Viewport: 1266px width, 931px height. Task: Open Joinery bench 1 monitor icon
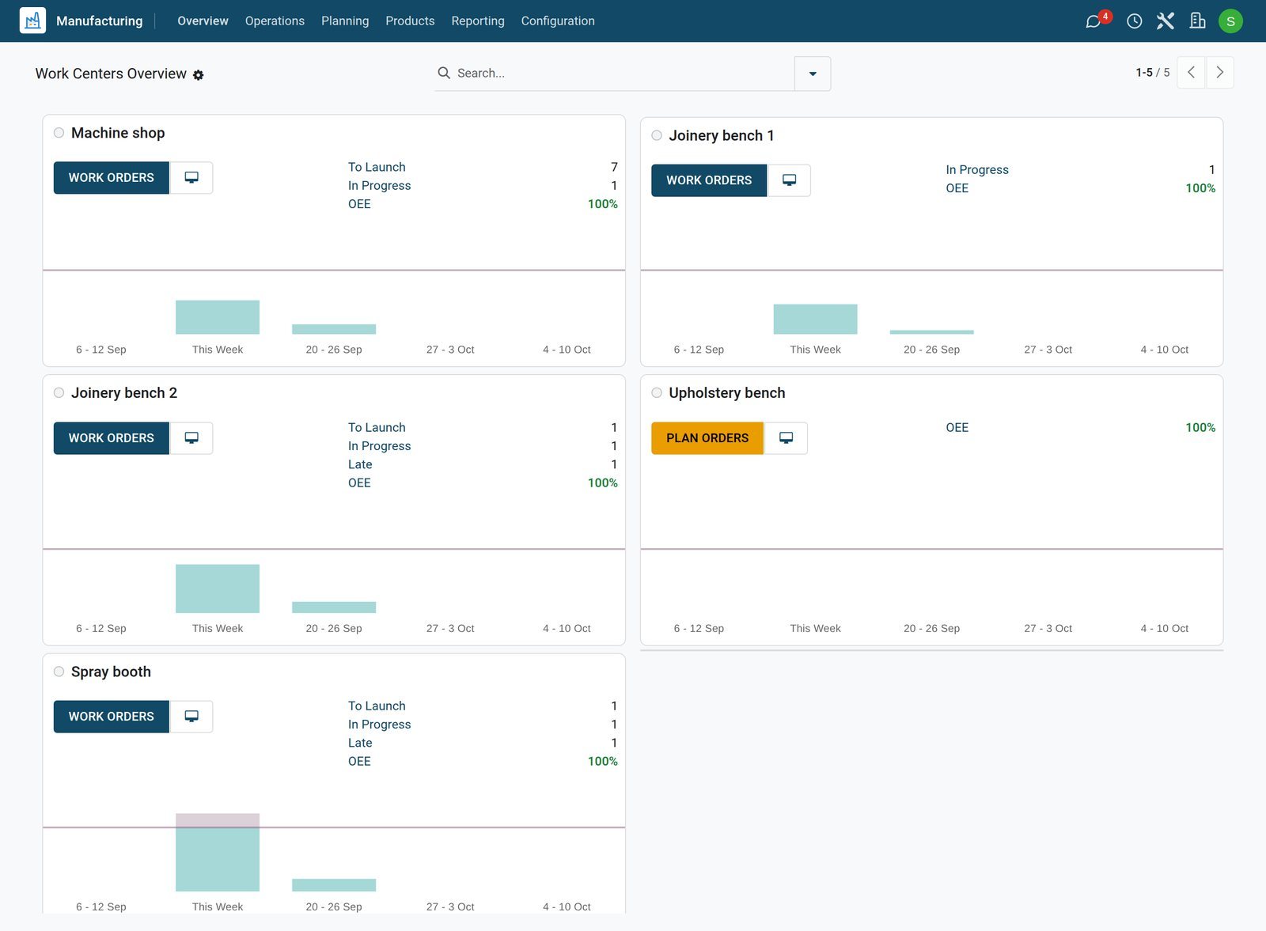point(789,180)
